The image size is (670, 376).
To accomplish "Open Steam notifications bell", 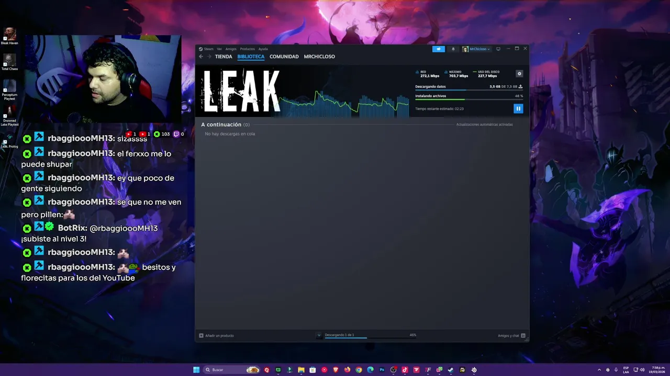I will 453,49.
